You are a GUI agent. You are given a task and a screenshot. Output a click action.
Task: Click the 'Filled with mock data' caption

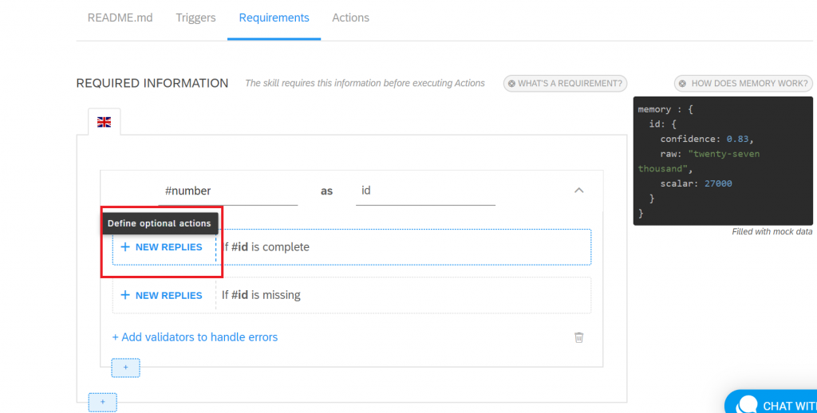click(772, 232)
